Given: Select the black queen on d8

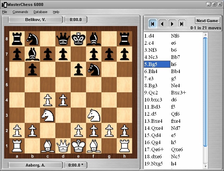Looking at the screenshot, I should click(63, 38).
